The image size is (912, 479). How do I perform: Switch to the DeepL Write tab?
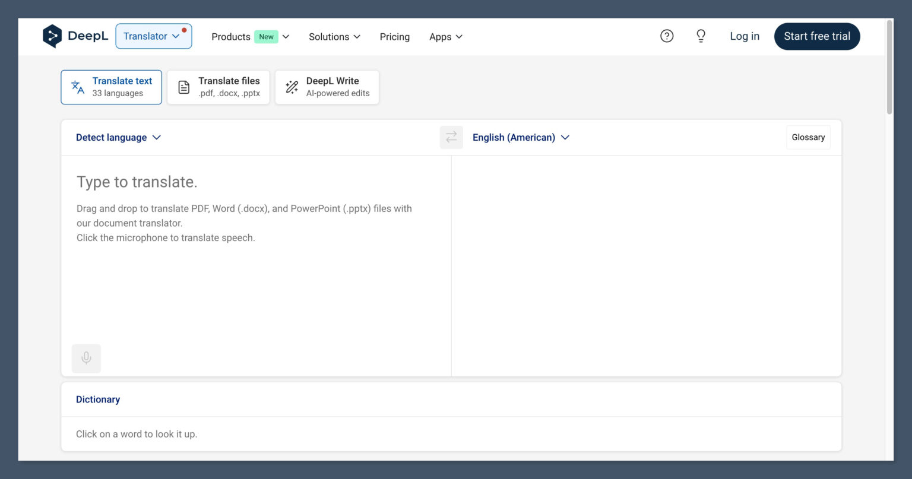[x=327, y=87]
